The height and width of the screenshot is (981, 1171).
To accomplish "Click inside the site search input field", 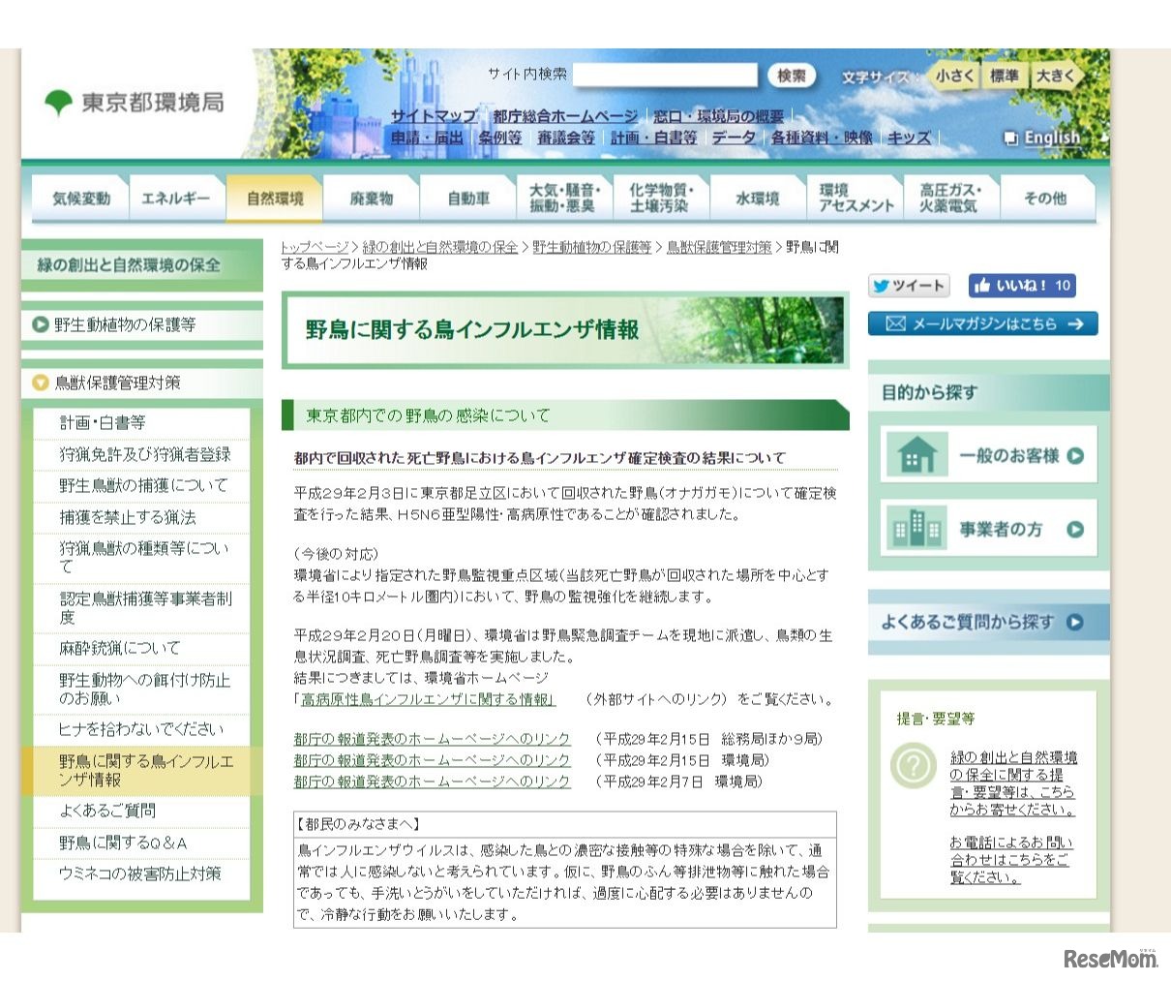I will coord(665,75).
